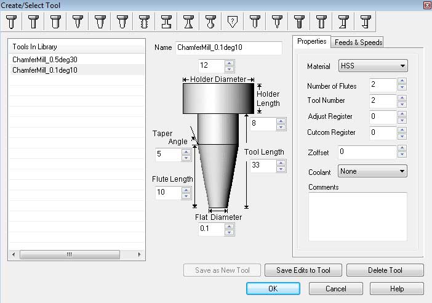
Task: Open the Material dropdown showing HSS
Action: pos(372,66)
